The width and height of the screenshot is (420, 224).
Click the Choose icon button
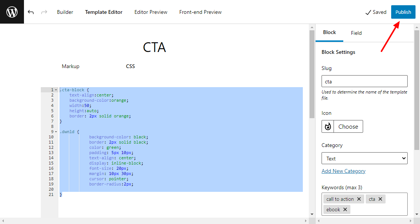(x=348, y=126)
